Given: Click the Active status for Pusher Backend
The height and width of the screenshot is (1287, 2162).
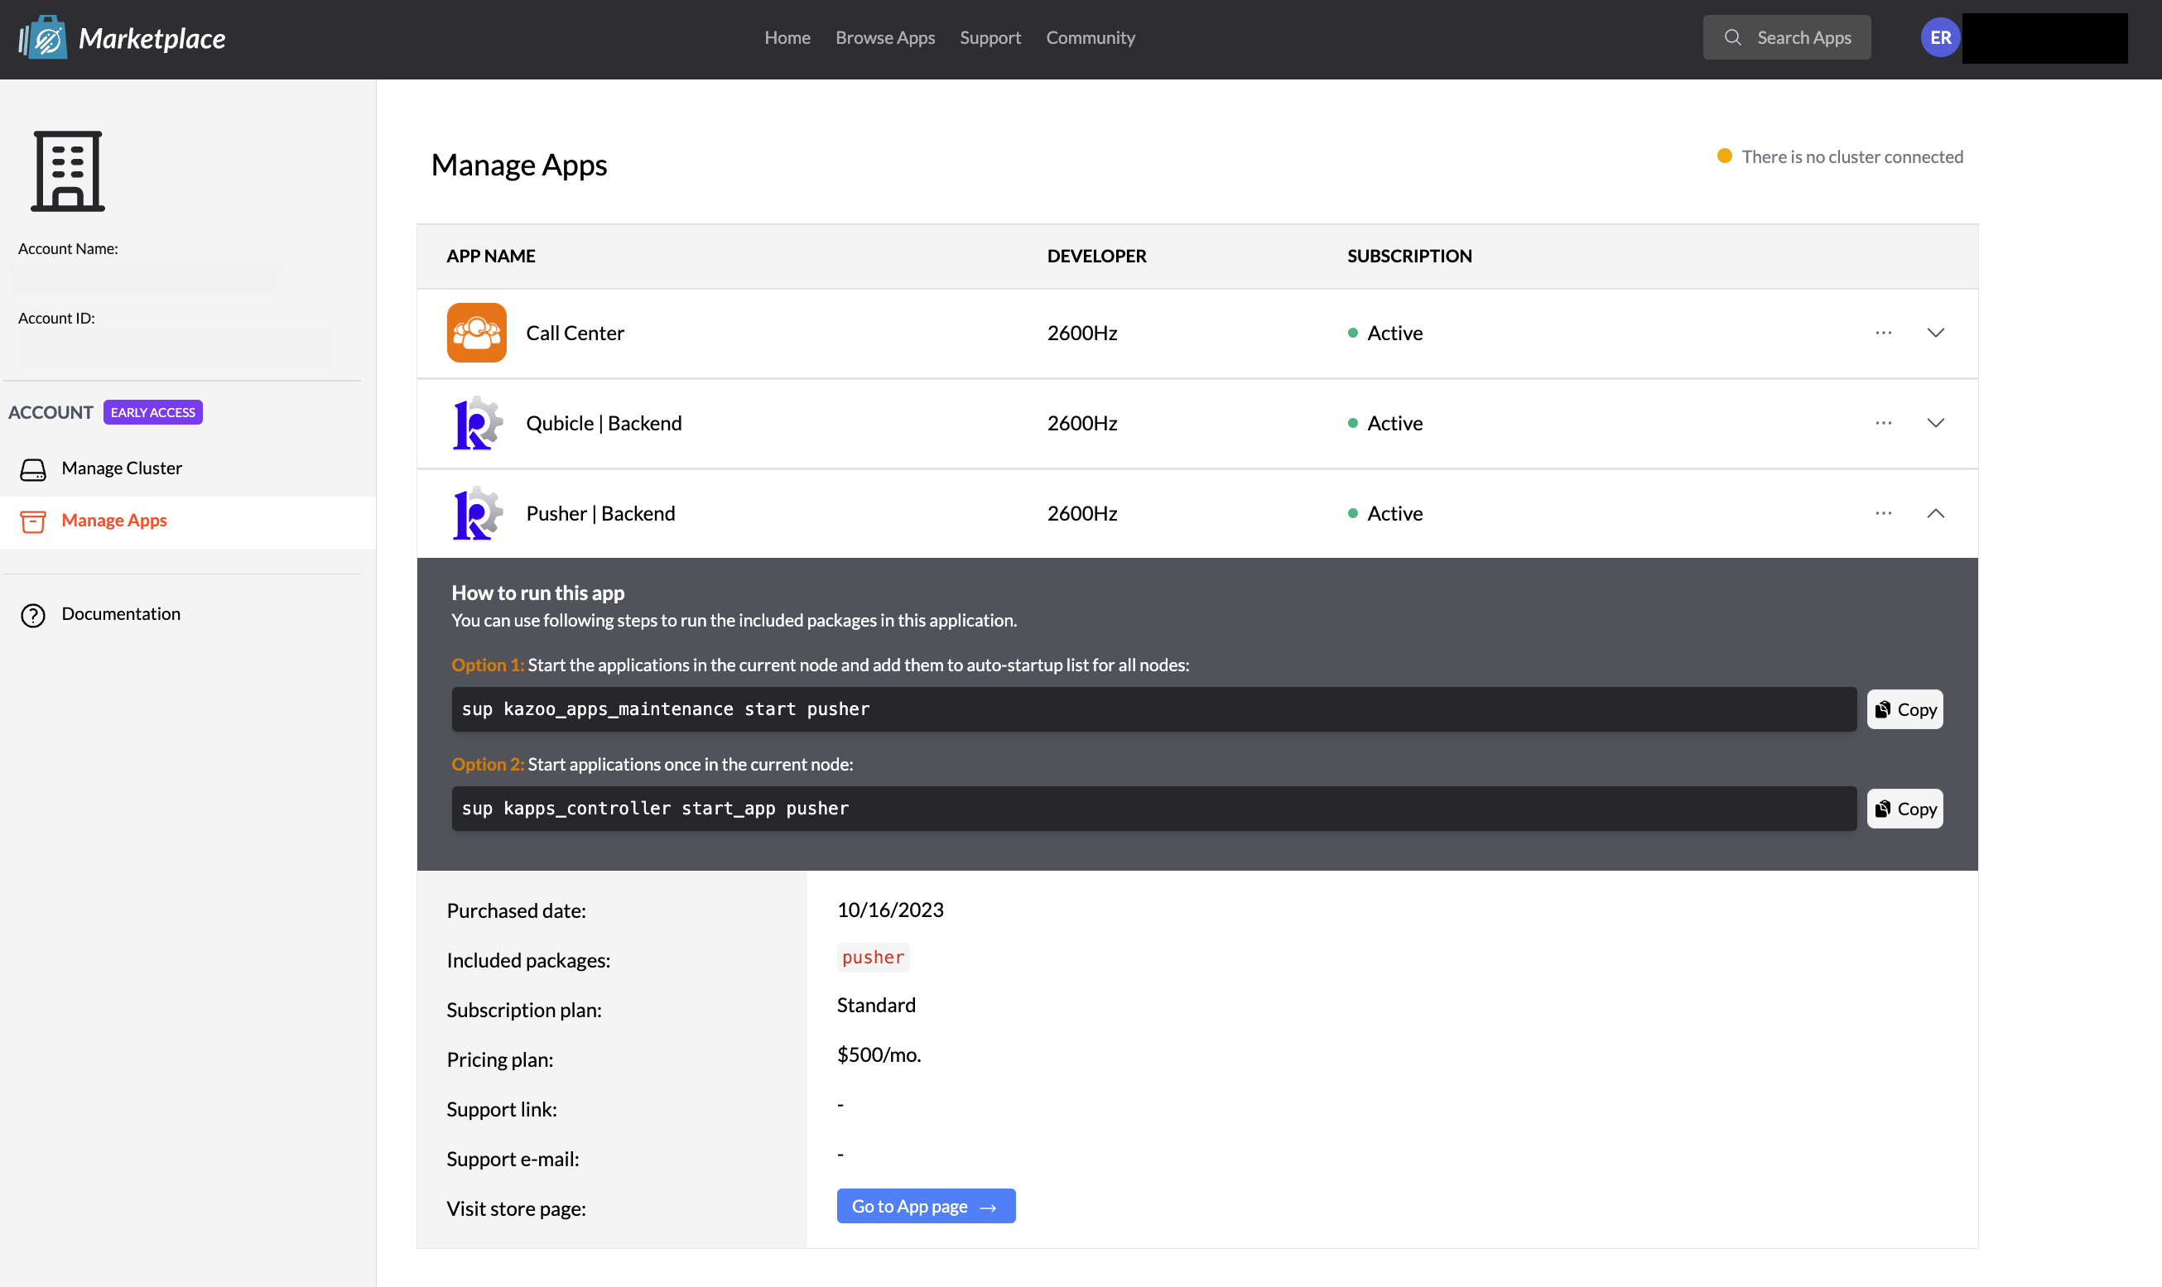Looking at the screenshot, I should [x=1385, y=513].
